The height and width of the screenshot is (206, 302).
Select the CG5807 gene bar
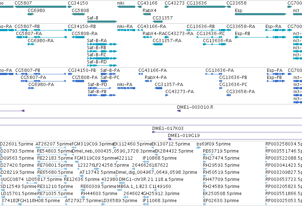point(40,7)
